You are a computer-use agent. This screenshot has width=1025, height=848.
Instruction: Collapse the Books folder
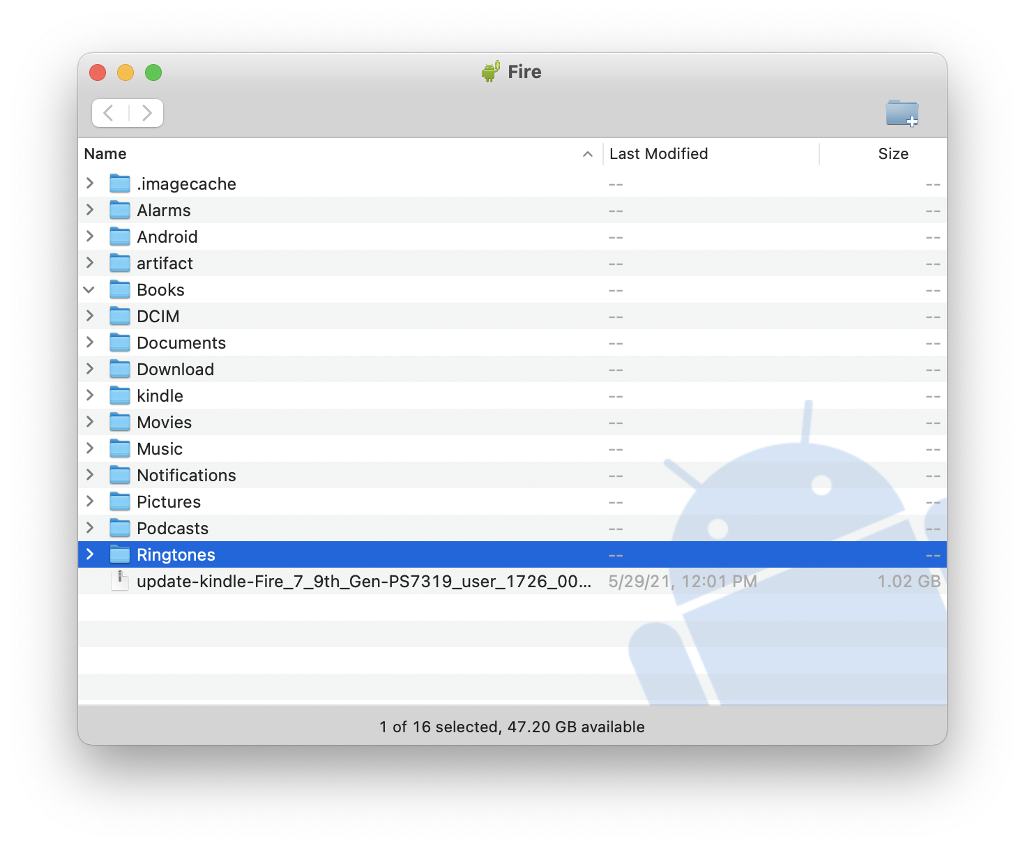(x=89, y=290)
